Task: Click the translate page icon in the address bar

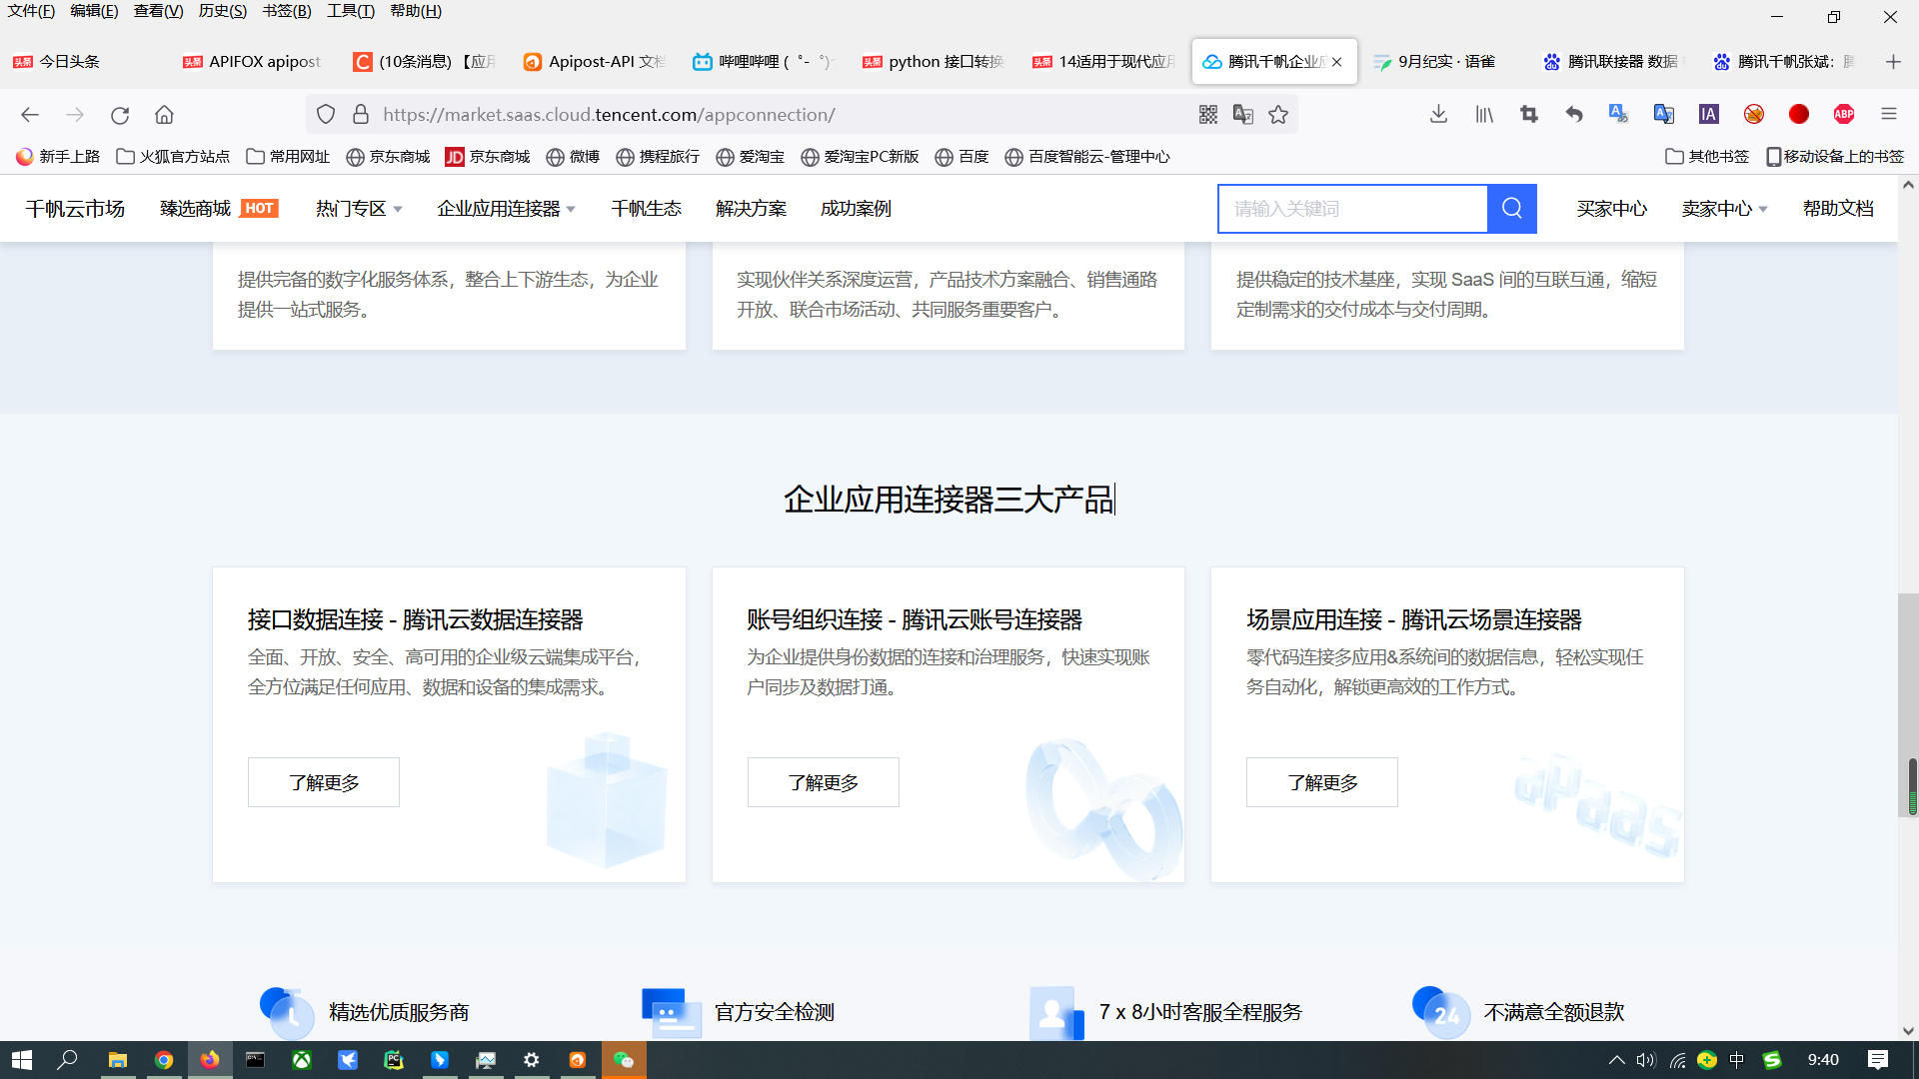Action: coord(1242,115)
